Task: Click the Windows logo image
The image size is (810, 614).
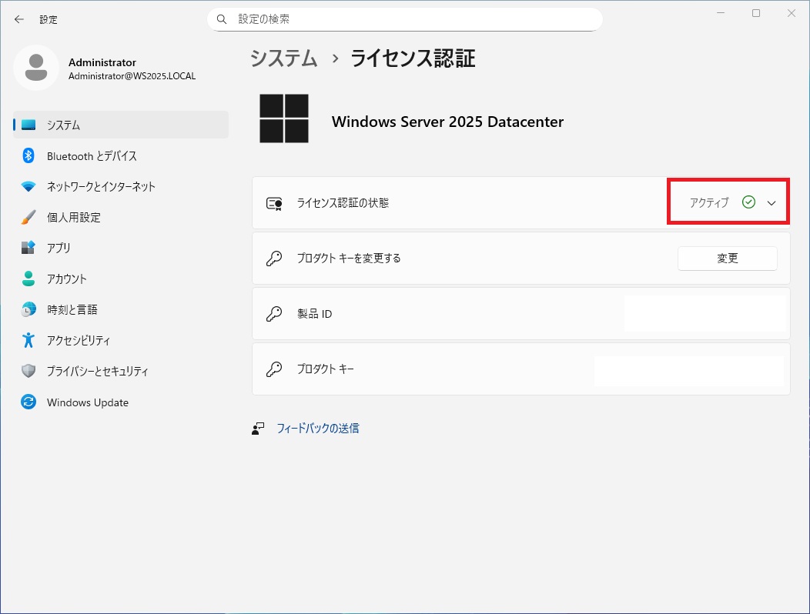Action: pos(283,118)
